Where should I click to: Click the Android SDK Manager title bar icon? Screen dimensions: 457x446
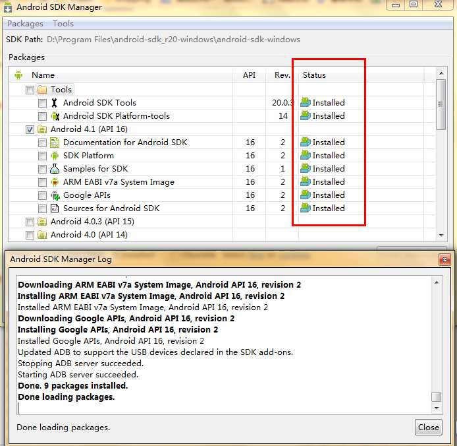pyautogui.click(x=8, y=7)
